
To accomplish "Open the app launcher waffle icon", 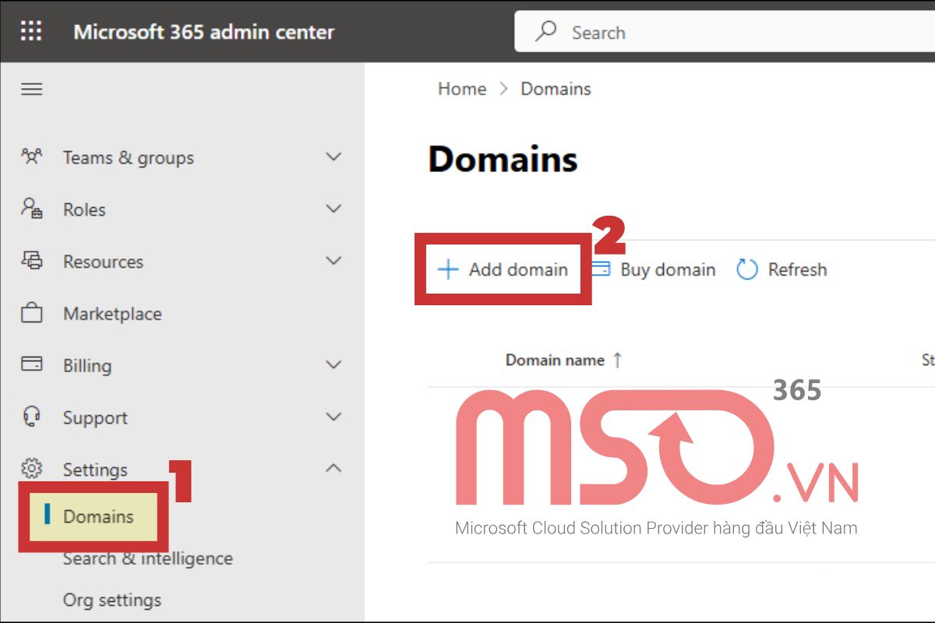I will click(x=31, y=31).
